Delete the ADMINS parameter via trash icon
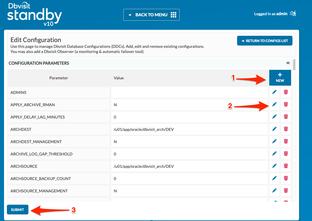The width and height of the screenshot is (312, 221). (x=286, y=92)
